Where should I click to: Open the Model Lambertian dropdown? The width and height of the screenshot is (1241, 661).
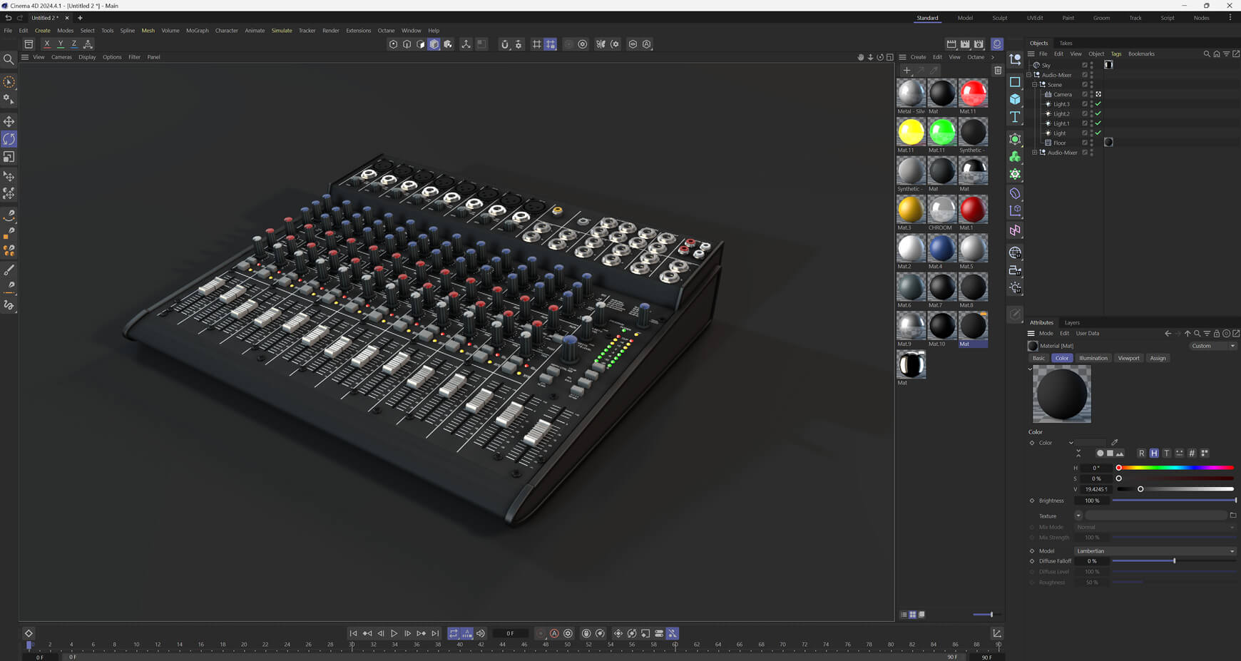click(x=1155, y=551)
